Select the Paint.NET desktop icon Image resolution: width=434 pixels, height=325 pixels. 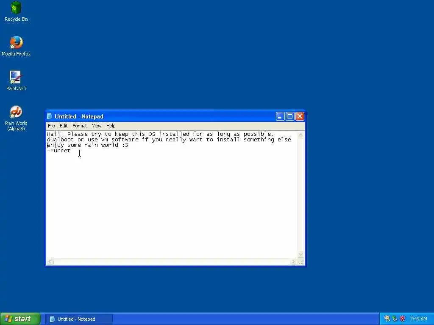pos(16,81)
